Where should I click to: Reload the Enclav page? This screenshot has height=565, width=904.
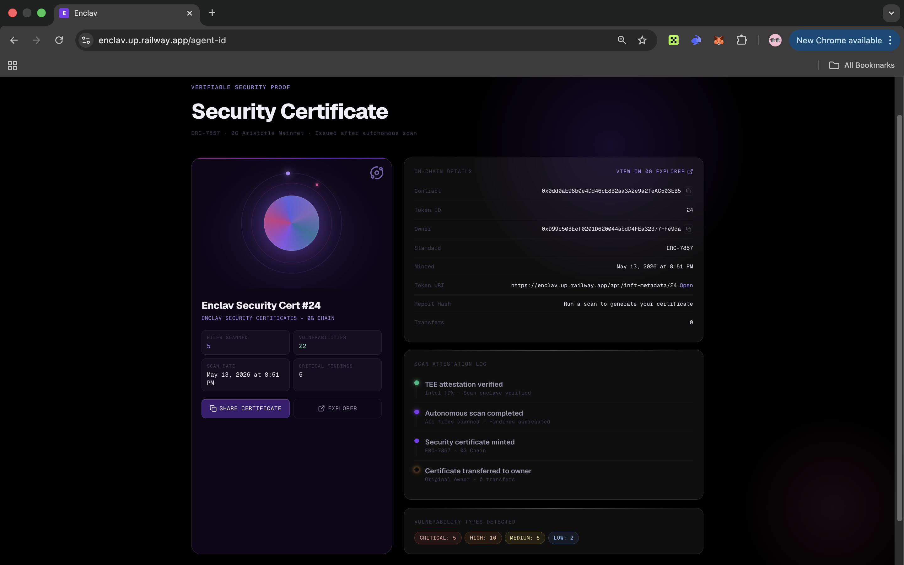[x=59, y=40]
